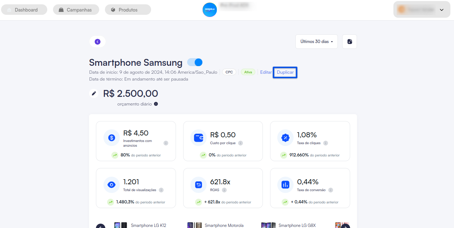Toggle the Smartphone Samsung campaign switch
The width and height of the screenshot is (454, 228).
(x=195, y=62)
